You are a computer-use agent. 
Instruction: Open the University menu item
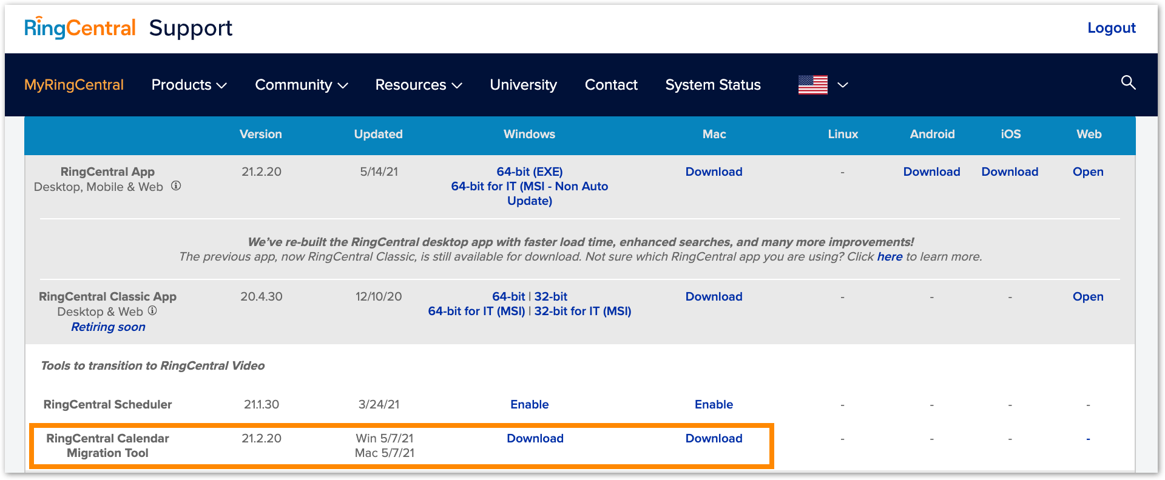523,85
